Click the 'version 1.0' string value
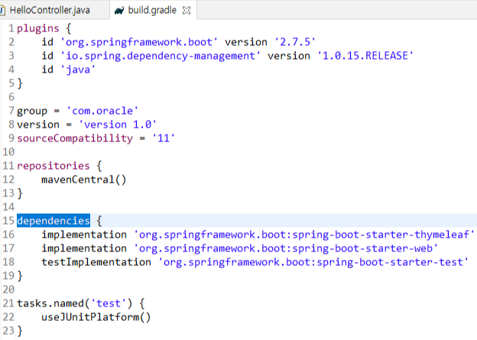The image size is (477, 340). [118, 125]
